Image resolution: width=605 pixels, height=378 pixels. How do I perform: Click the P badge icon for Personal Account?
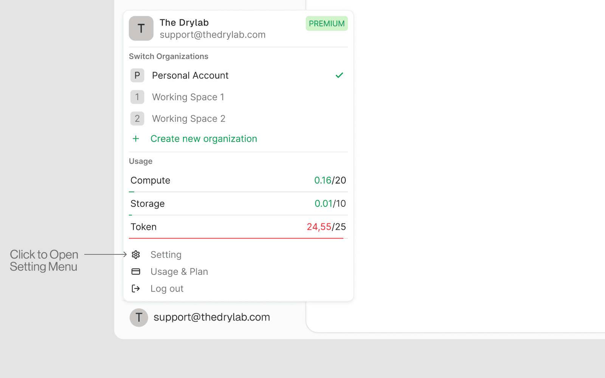(x=137, y=76)
